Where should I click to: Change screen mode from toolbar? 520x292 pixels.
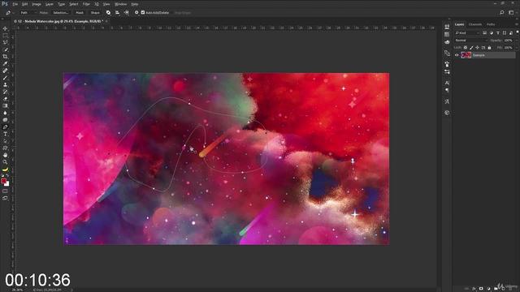click(5, 198)
